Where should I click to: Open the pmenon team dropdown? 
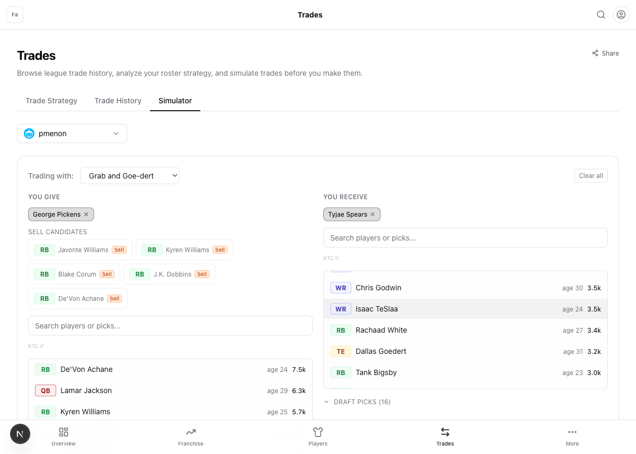72,133
